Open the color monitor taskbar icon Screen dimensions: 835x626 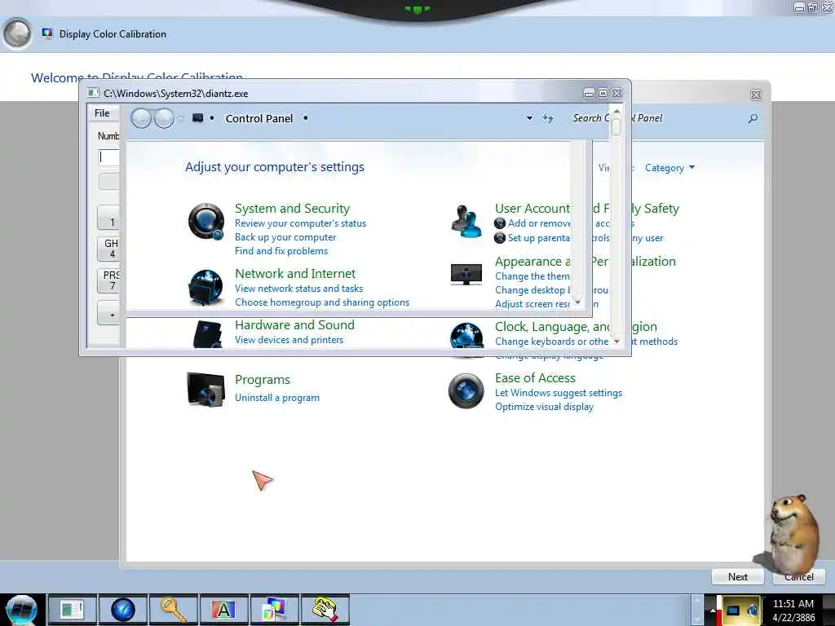coord(274,610)
